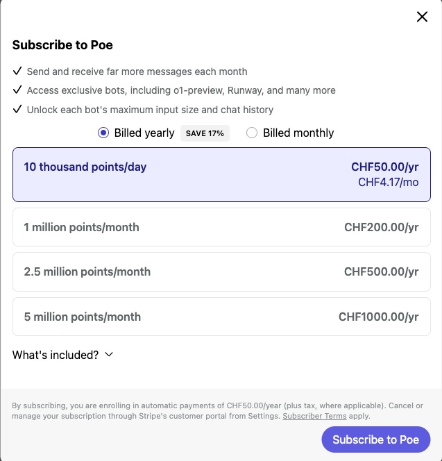This screenshot has width=442, height=461.
Task: Click checkmark beside "Unlock each bot's maximum input size"
Action: tap(17, 109)
